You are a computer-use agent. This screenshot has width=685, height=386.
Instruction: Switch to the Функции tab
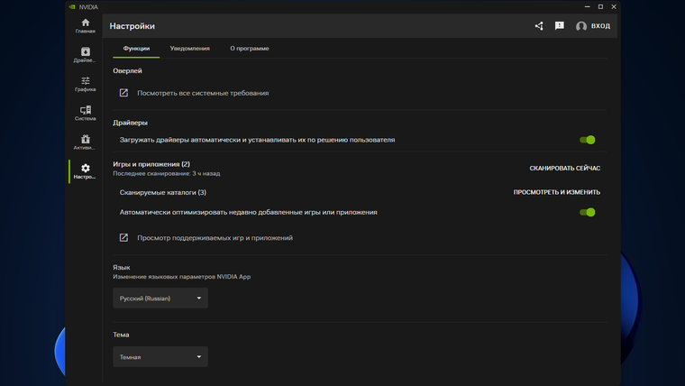click(136, 49)
